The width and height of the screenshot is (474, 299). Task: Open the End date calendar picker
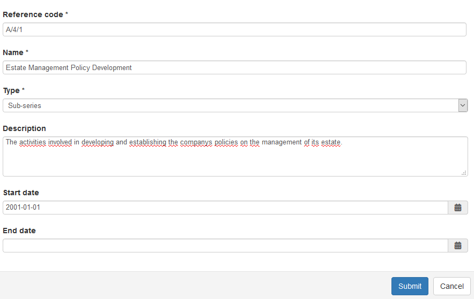point(458,246)
